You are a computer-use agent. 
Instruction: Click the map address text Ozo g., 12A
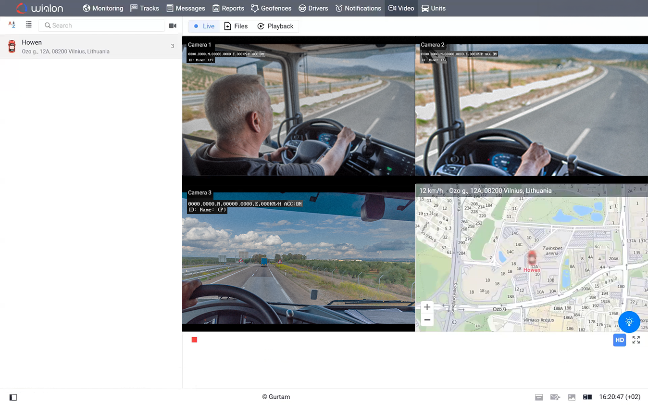(500, 191)
